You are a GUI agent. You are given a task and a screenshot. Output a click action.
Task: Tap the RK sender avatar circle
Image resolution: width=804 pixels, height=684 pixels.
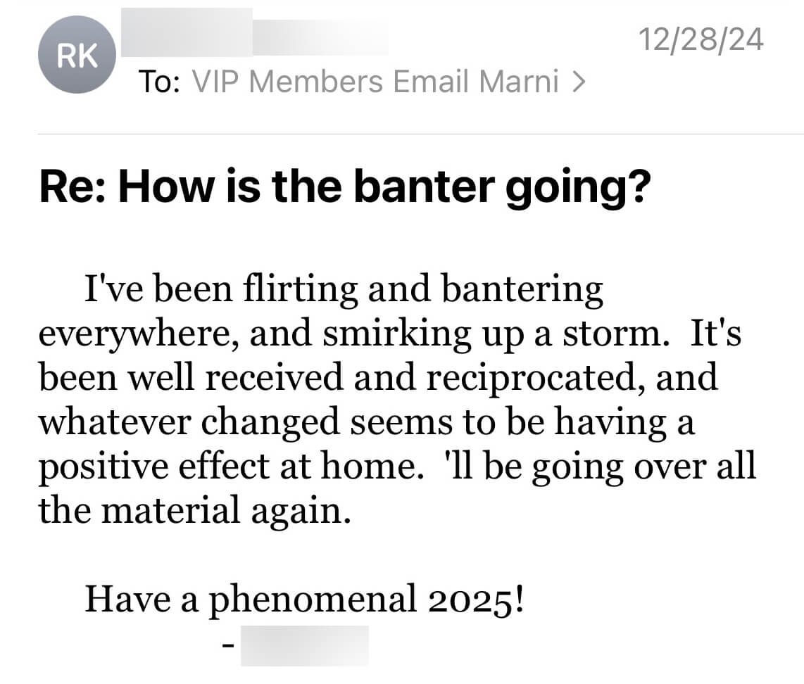[x=77, y=55]
